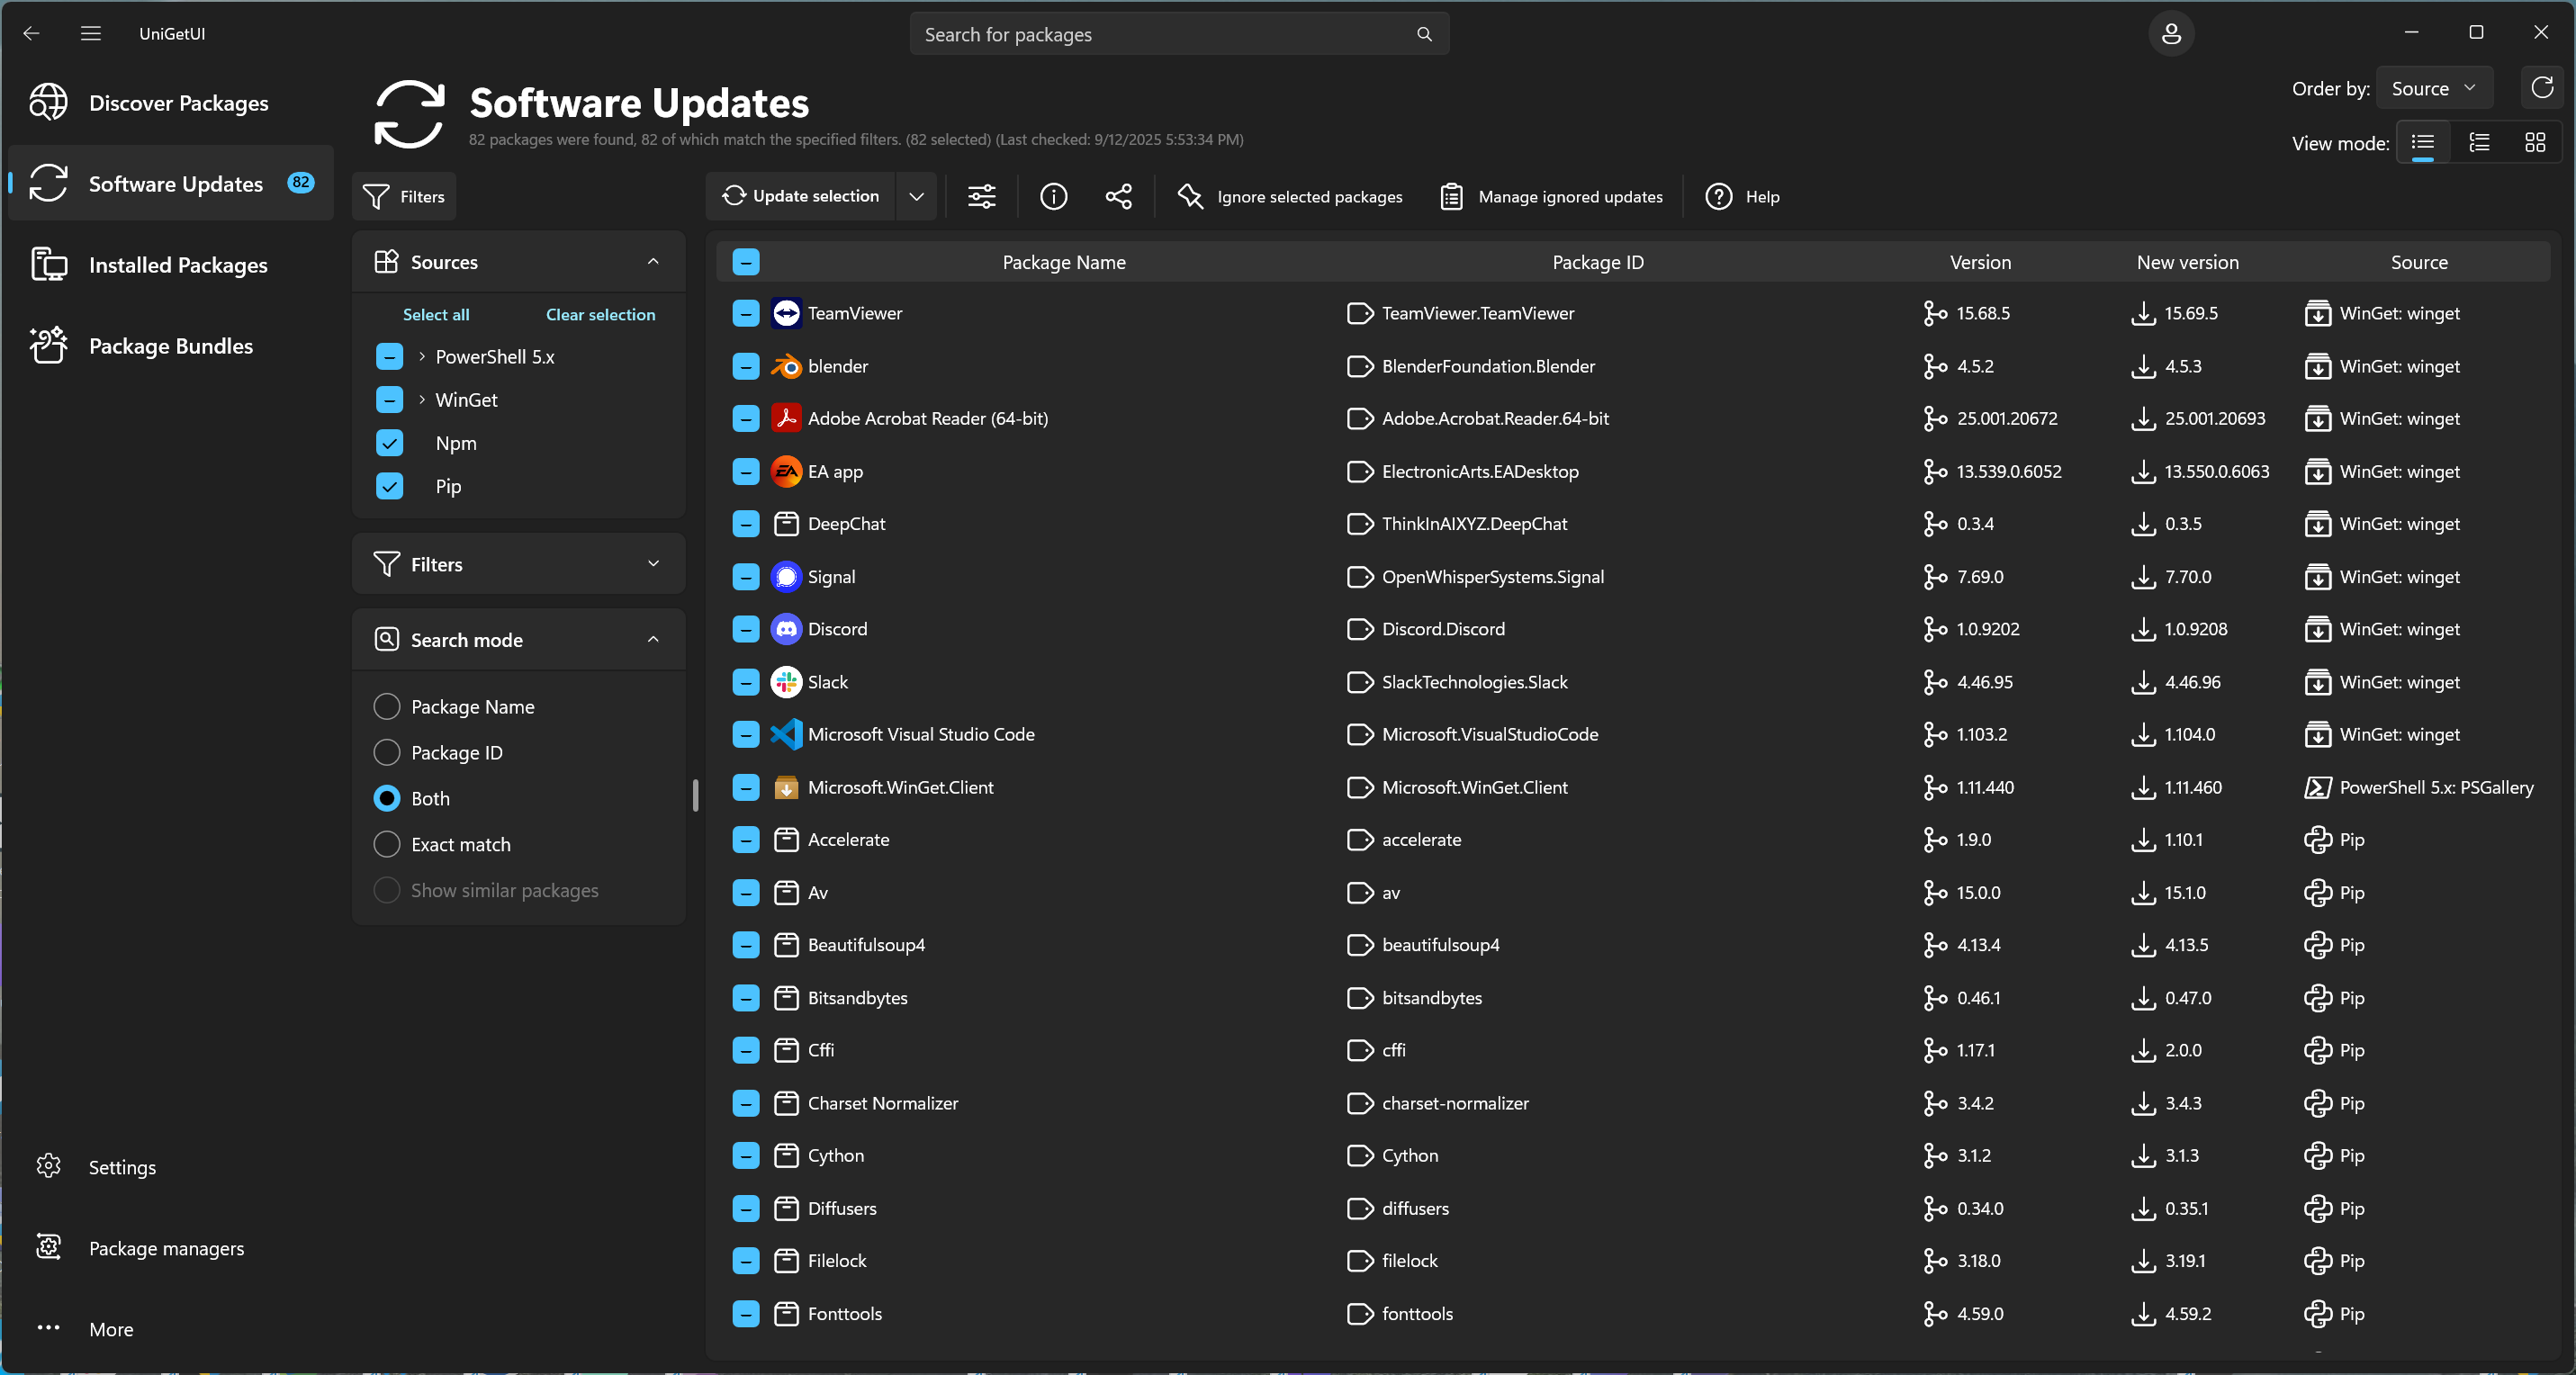The image size is (2576, 1375).
Task: Switch to grid icons view mode
Action: (2534, 143)
